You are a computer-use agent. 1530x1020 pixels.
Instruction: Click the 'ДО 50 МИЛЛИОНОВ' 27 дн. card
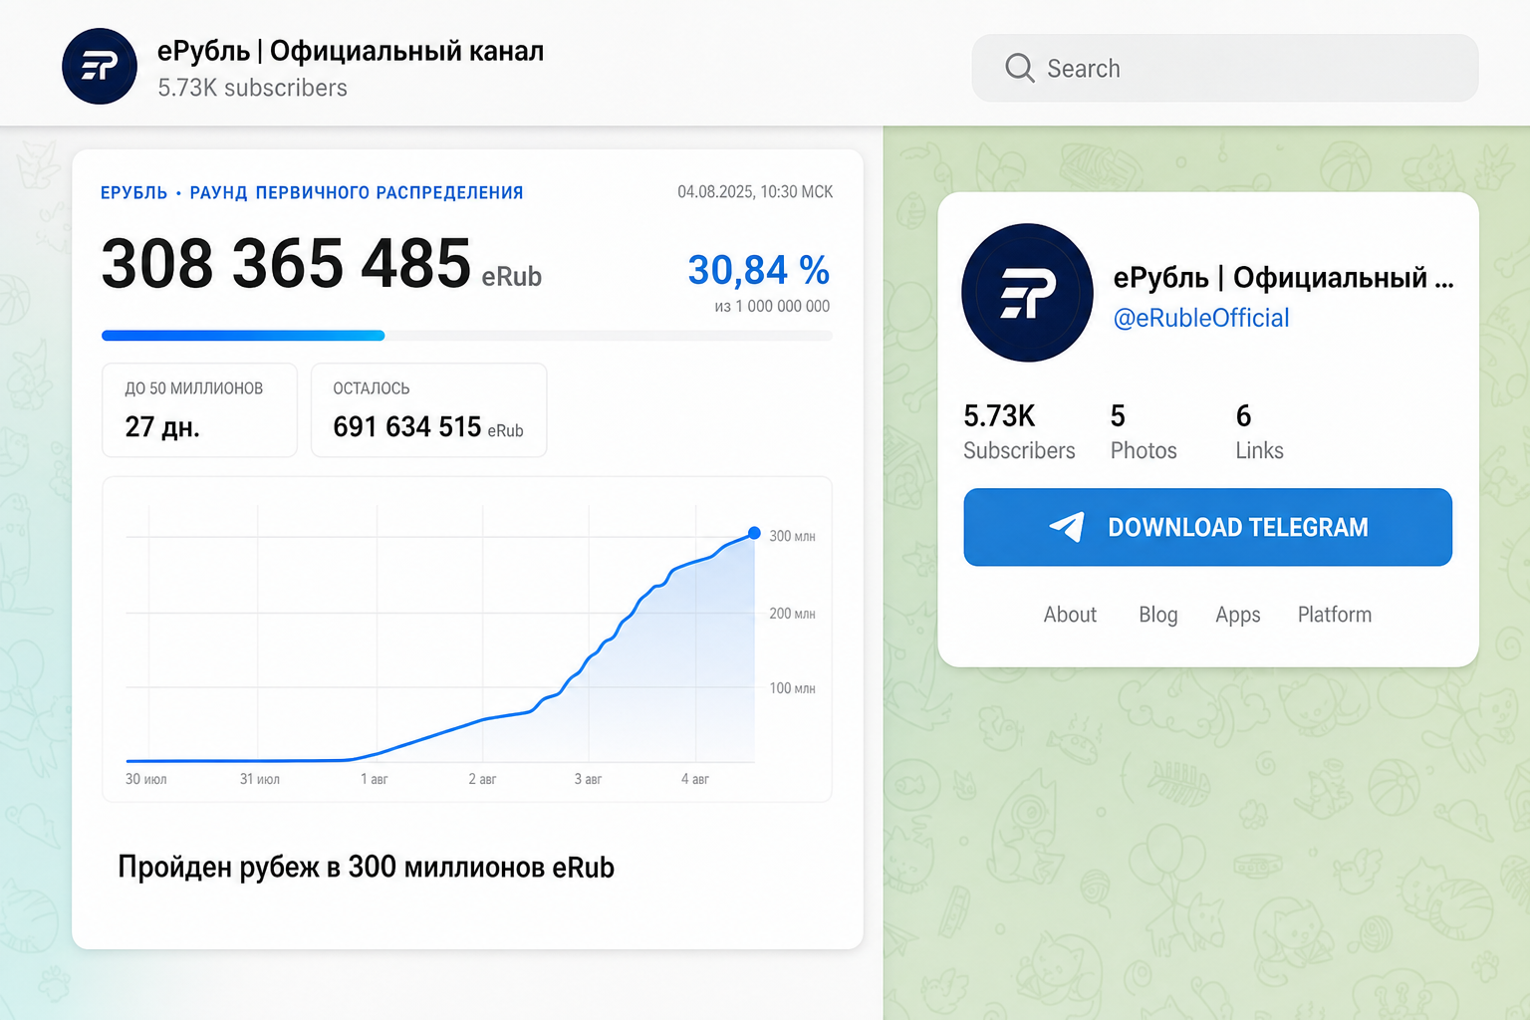tap(199, 410)
